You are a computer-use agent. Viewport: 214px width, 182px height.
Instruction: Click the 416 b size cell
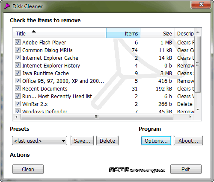(165, 81)
